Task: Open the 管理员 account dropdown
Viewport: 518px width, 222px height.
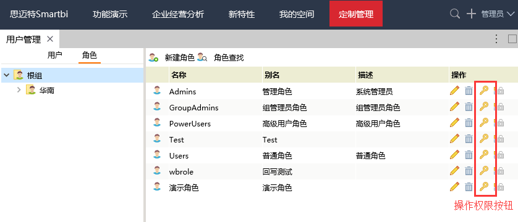Action: pos(498,14)
